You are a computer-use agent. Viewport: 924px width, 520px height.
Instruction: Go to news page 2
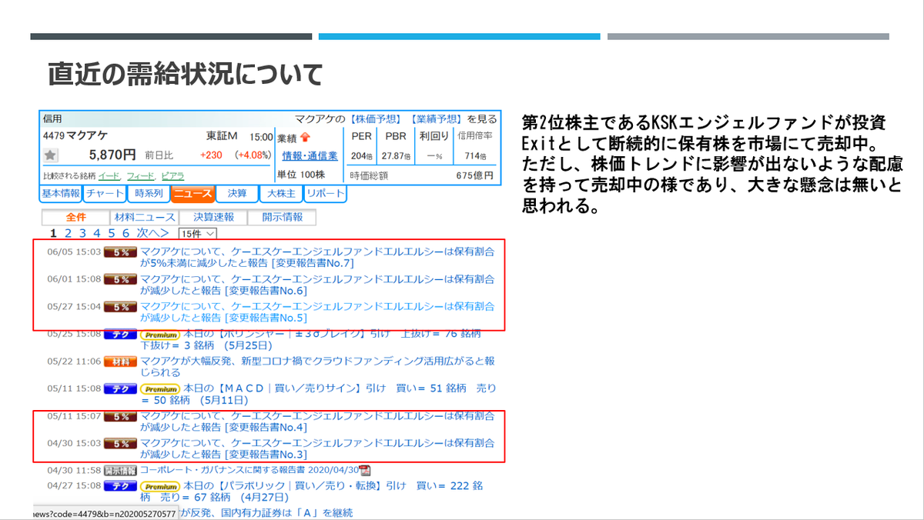point(68,232)
